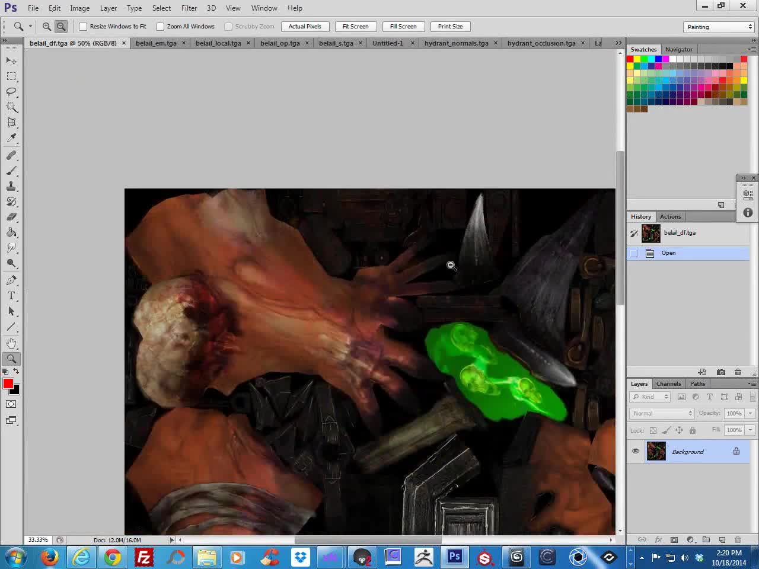Screen dimensions: 759x569
Task: Switch to the Channels tab
Action: [x=668, y=383]
